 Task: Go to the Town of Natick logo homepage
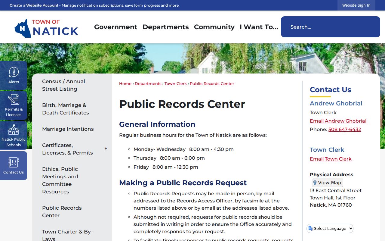46,28
